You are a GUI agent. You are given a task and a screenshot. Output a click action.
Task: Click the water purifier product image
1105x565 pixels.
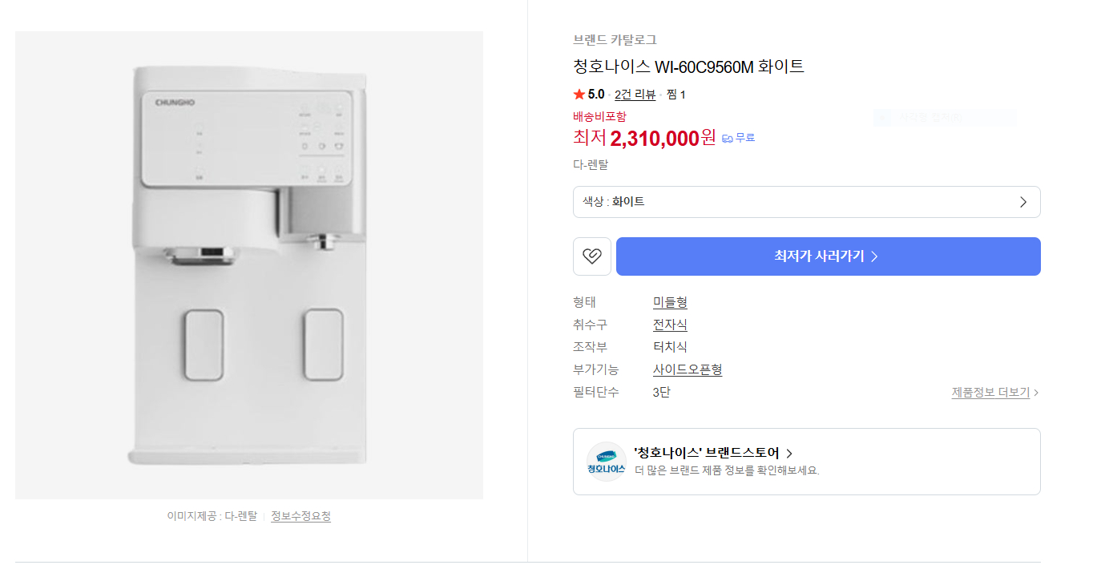pos(248,264)
